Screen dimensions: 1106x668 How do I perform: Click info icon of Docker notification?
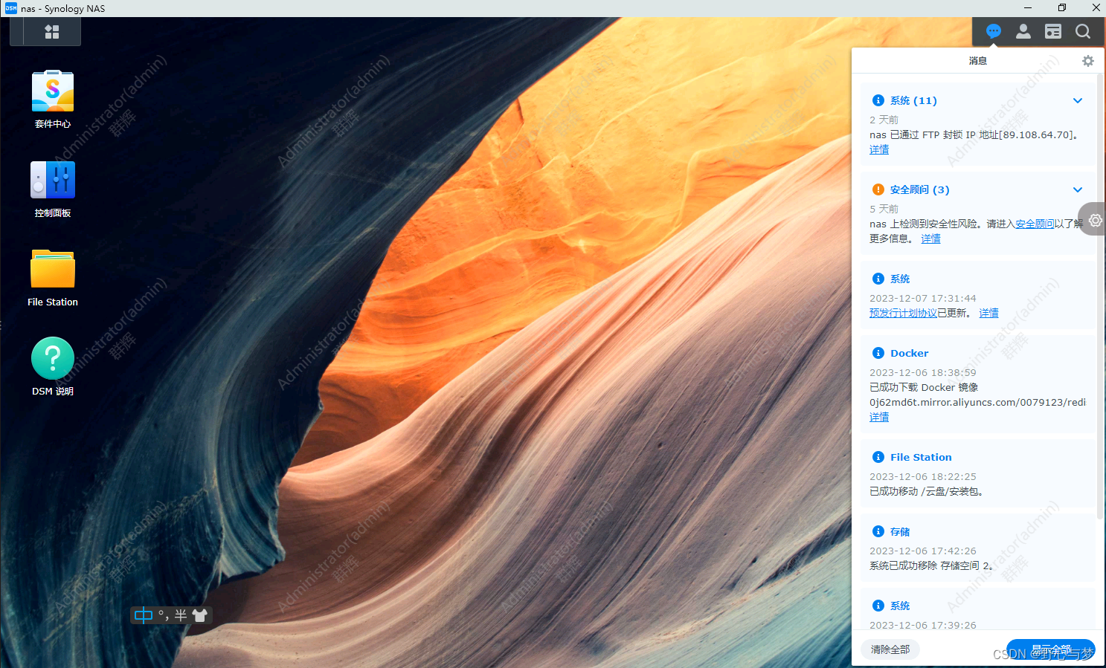(878, 353)
